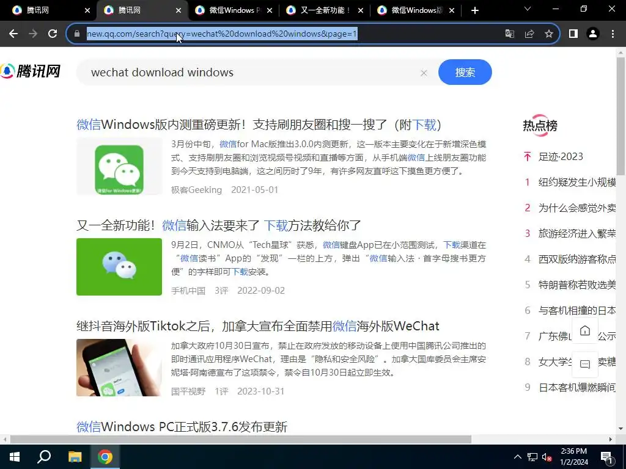Open Chrome side panel
626x469 pixels.
573,34
